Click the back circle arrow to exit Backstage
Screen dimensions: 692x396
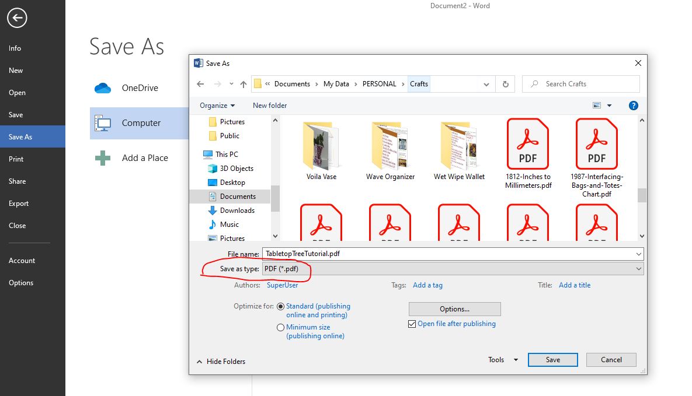tap(17, 18)
